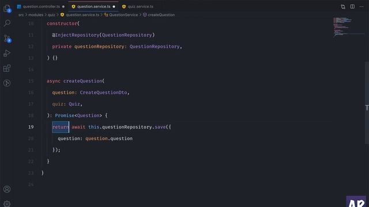Open the Accounts menu icon
Screen dimensions: 369x207
(x=7, y=189)
